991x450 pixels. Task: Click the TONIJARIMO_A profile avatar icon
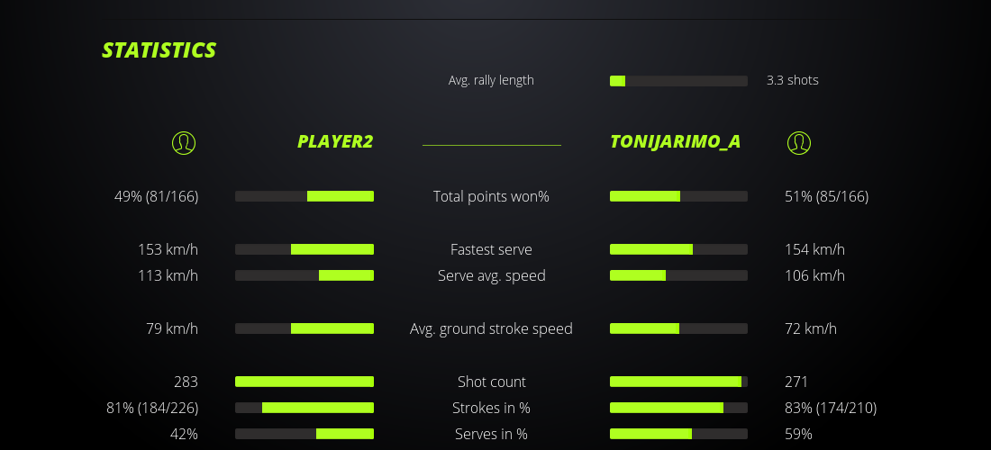click(798, 142)
